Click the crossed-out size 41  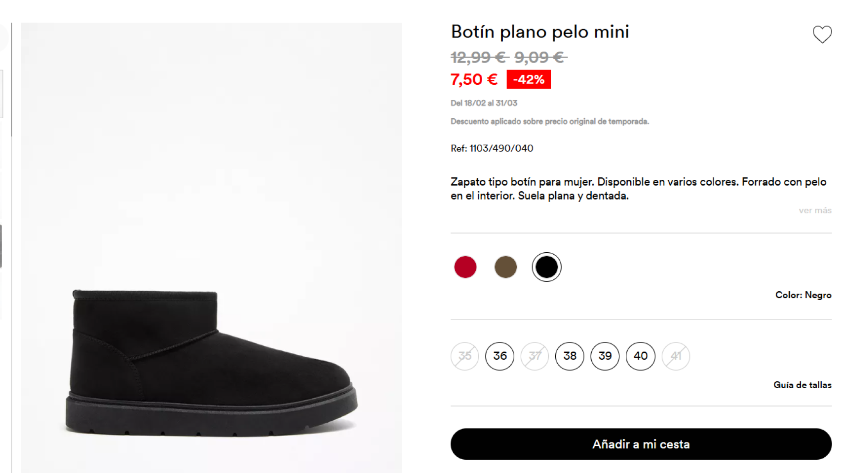click(676, 356)
